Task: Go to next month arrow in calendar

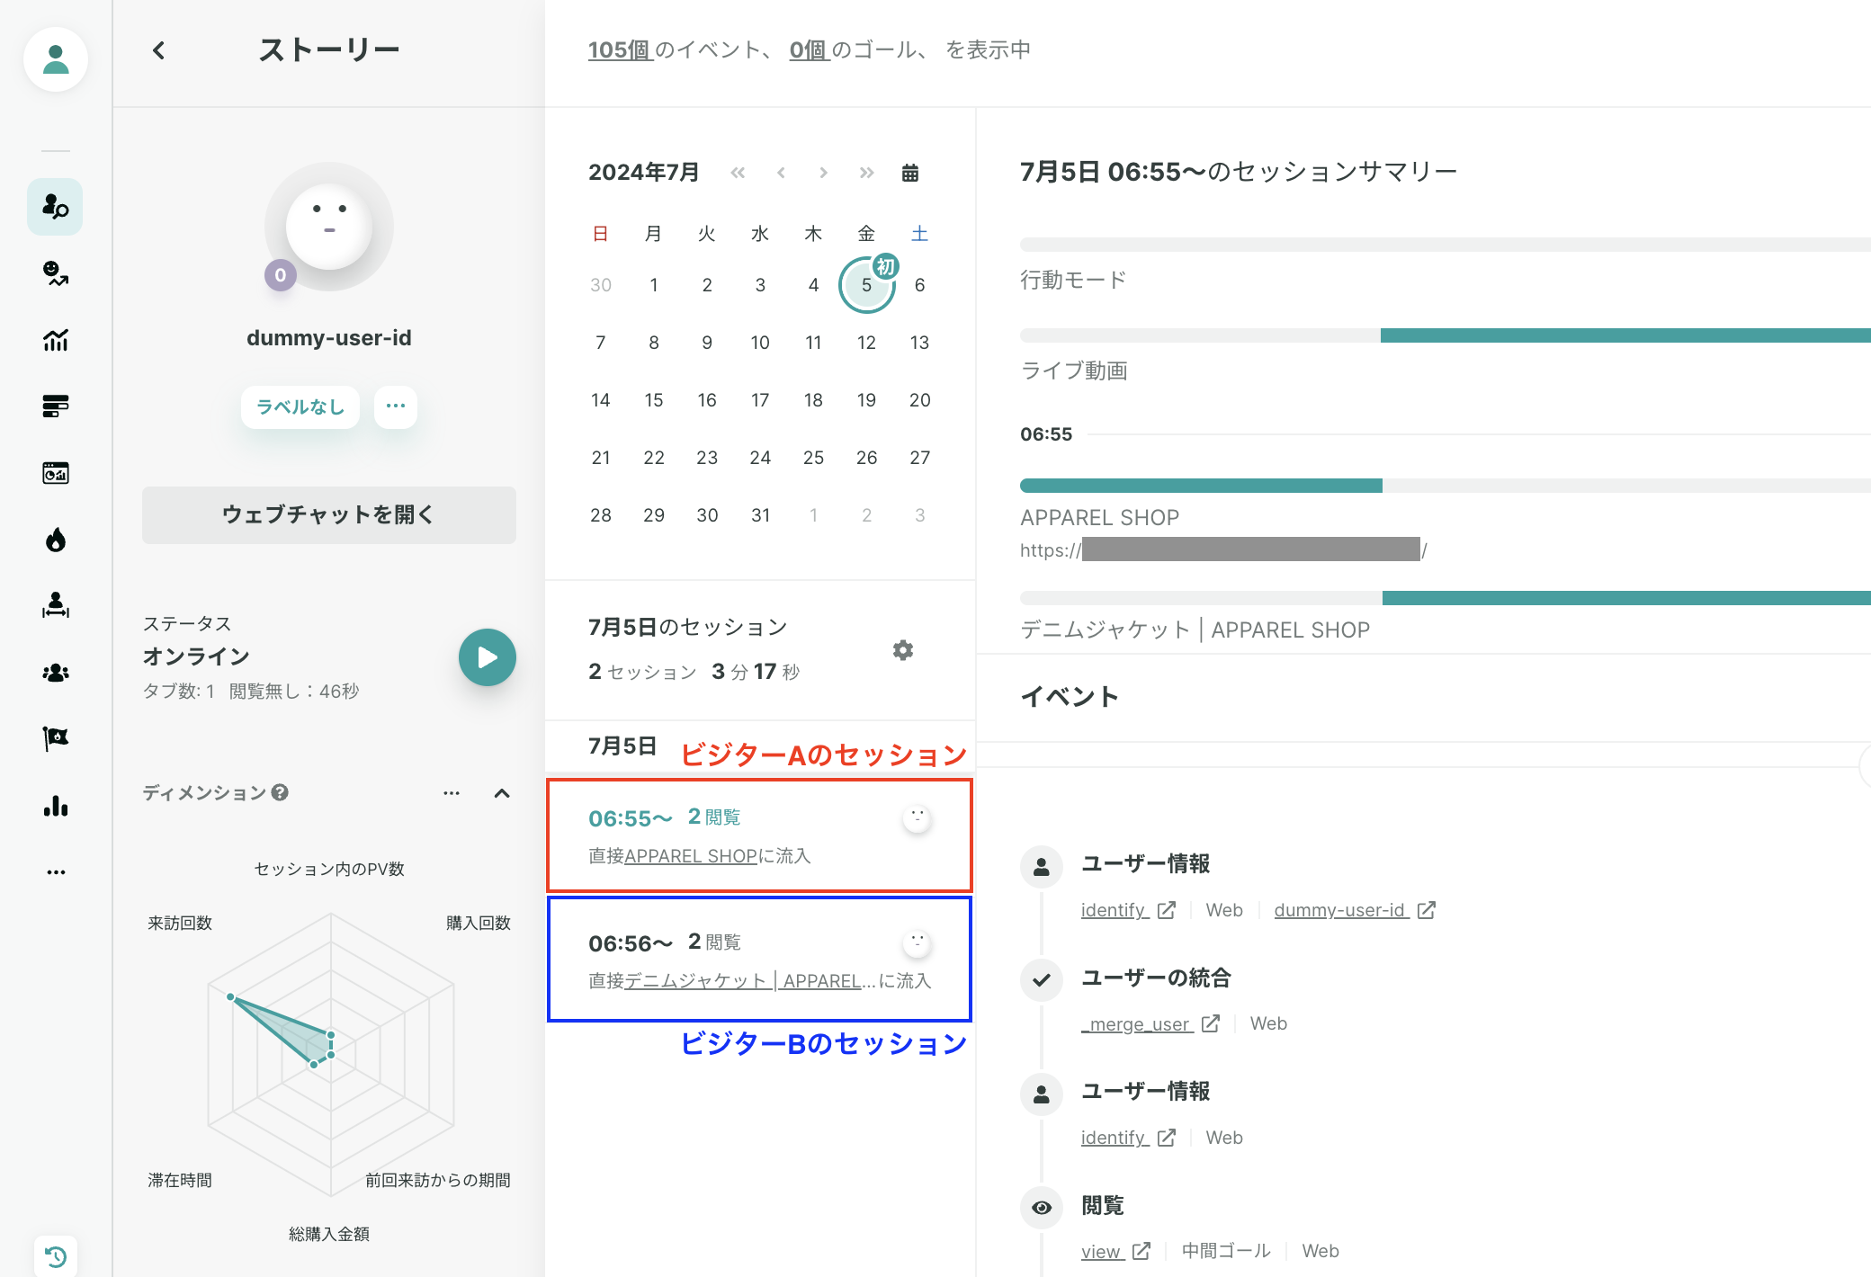Action: (x=823, y=173)
